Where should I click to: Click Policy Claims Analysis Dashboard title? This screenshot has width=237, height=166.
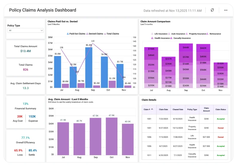click(43, 10)
